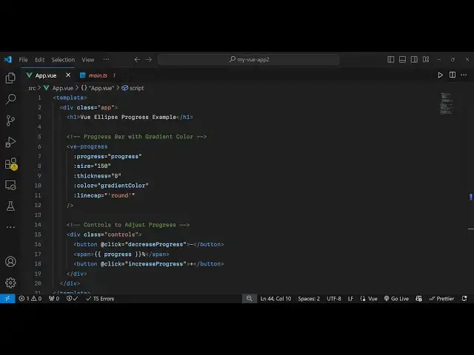Open the Manage gear menu
Image resolution: width=474 pixels, height=355 pixels.
tap(10, 283)
